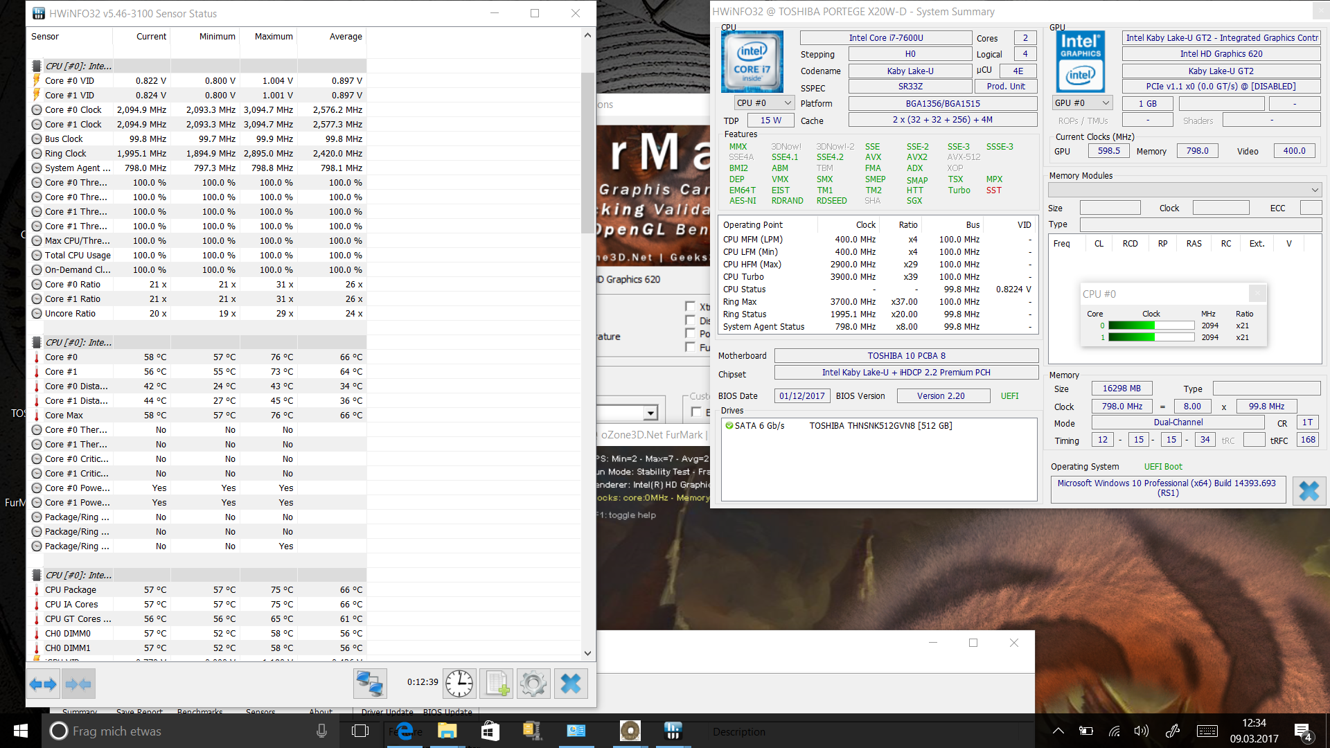
Task: Click the BIOS Update menu item
Action: [447, 712]
